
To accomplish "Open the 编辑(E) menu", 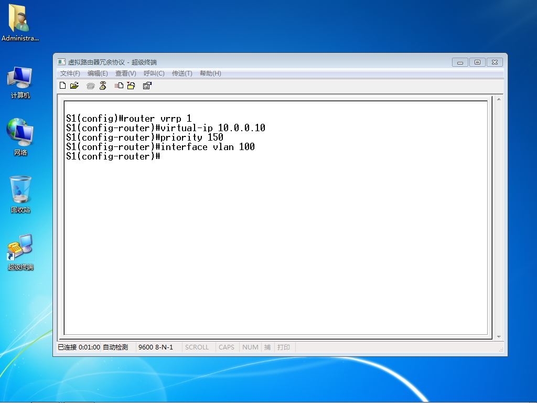I will (98, 73).
